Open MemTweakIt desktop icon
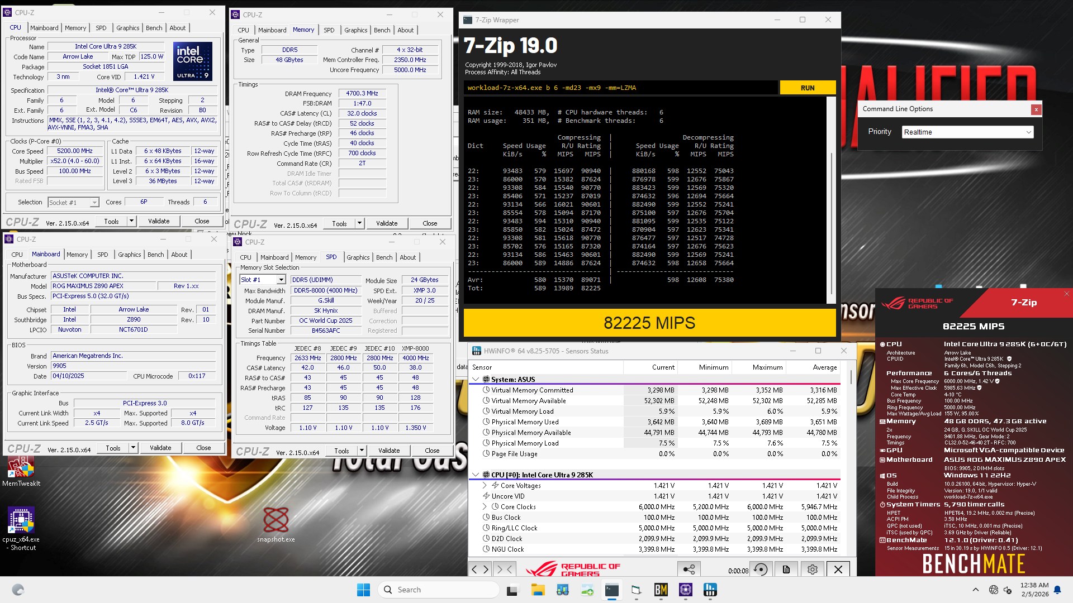Screen dimensions: 1073x603 pyautogui.click(x=21, y=471)
